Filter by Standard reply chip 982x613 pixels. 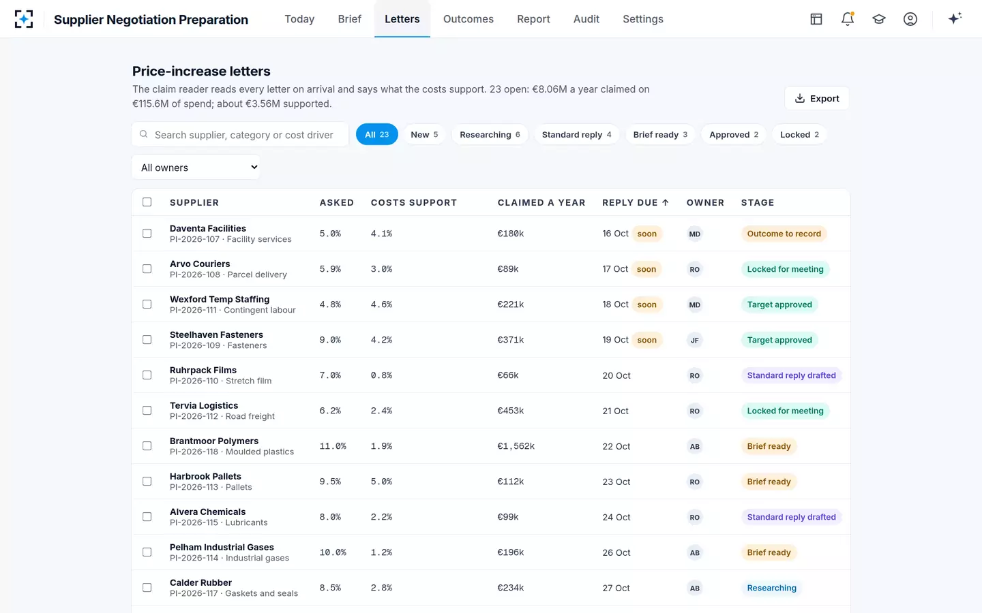576,134
